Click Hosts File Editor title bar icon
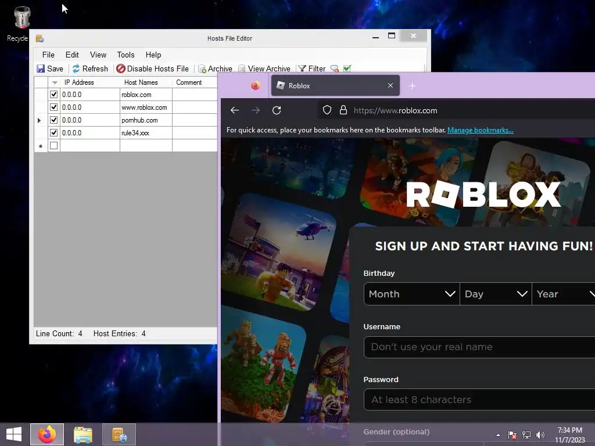Screen dimensions: 595x446 40,38
